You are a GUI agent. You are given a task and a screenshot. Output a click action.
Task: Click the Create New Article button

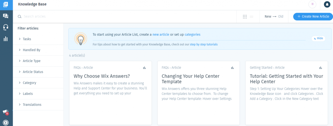[313, 16]
